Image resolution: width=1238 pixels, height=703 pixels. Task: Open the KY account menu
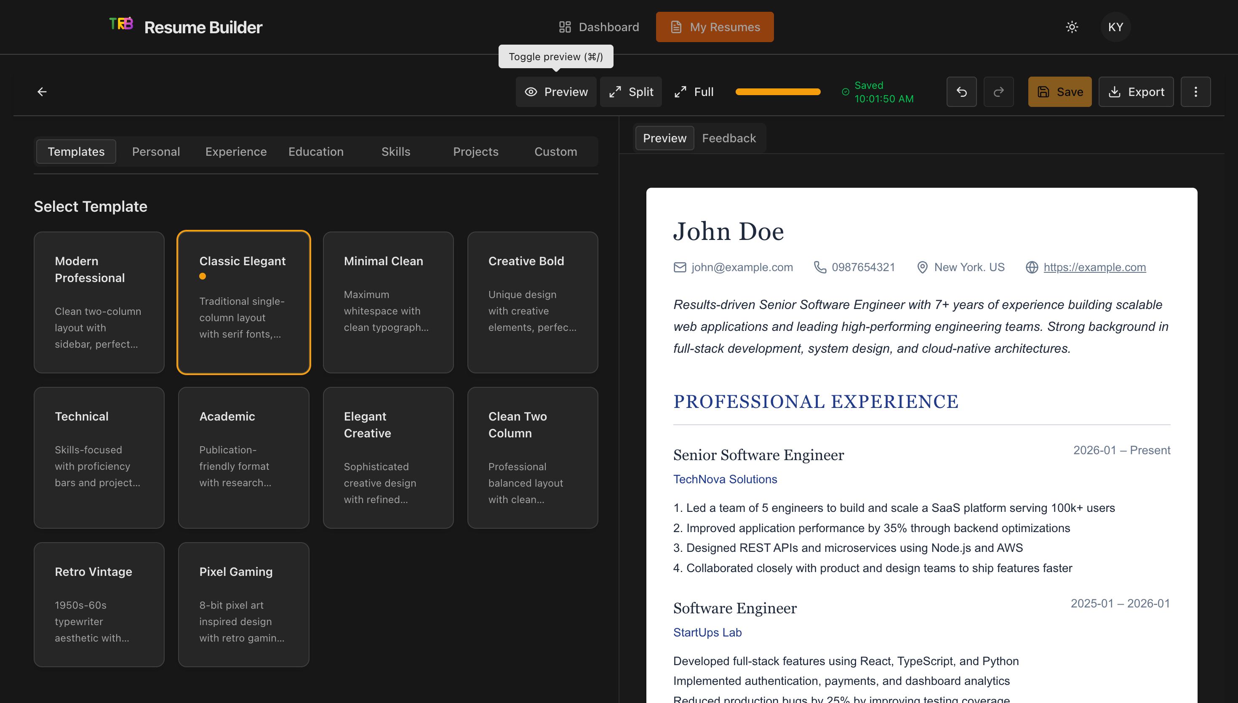click(x=1115, y=27)
